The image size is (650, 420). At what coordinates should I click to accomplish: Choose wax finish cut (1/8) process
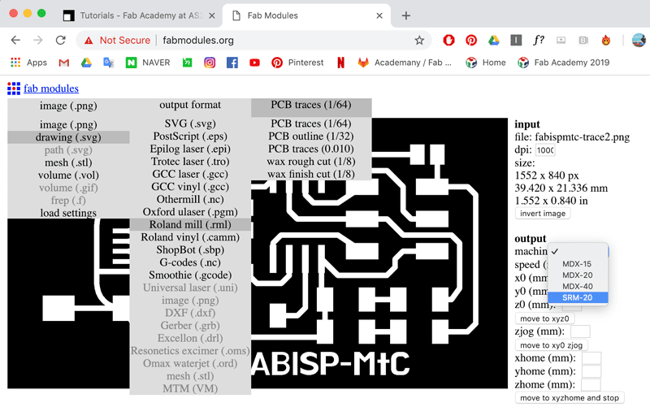[311, 174]
